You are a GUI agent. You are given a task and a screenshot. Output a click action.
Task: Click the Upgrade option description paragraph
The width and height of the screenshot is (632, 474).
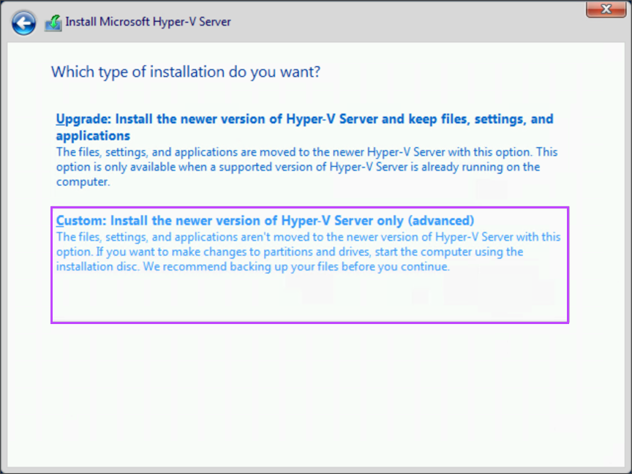coord(307,167)
